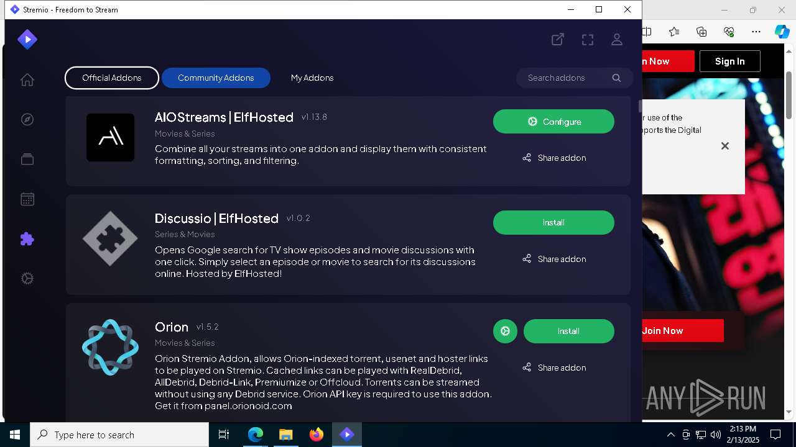The width and height of the screenshot is (796, 447).
Task: Click the search magnifier icon in Search addons
Action: (616, 78)
